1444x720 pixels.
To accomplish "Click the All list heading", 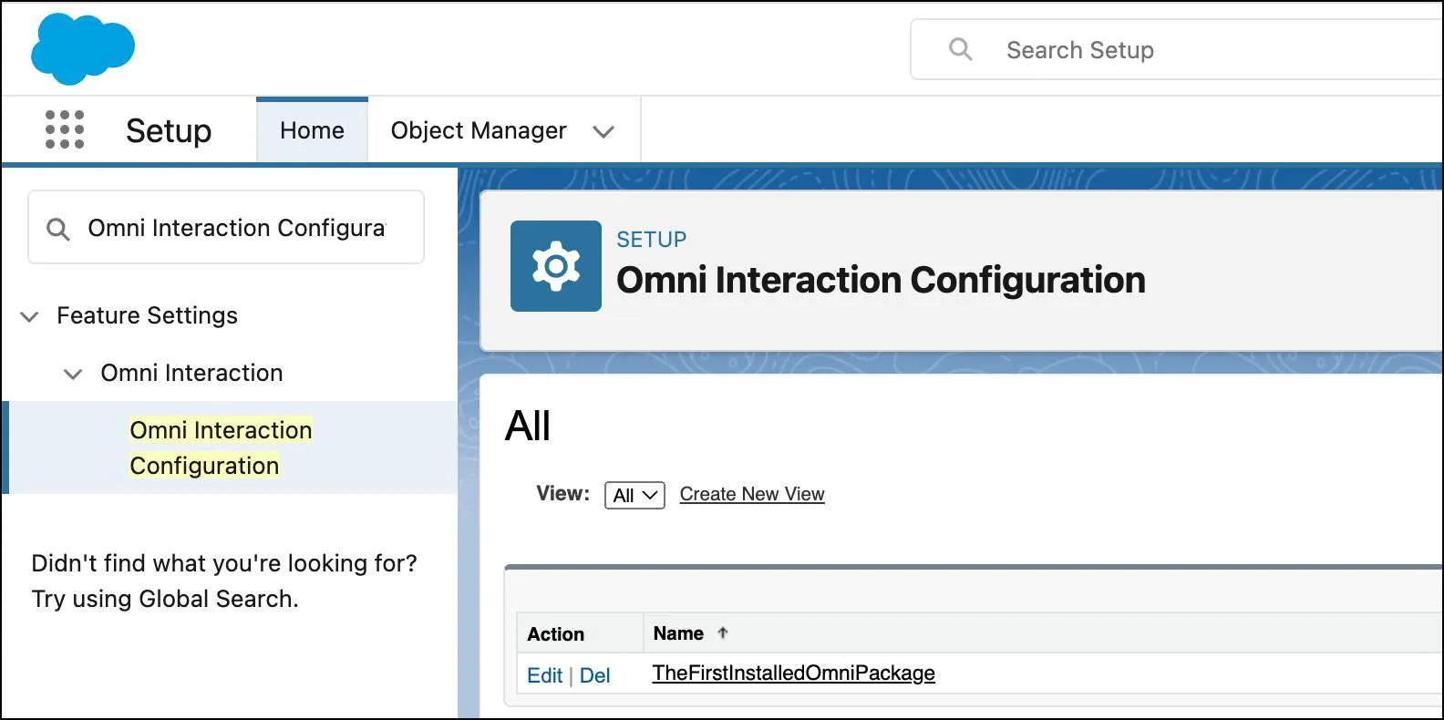I will click(x=528, y=426).
